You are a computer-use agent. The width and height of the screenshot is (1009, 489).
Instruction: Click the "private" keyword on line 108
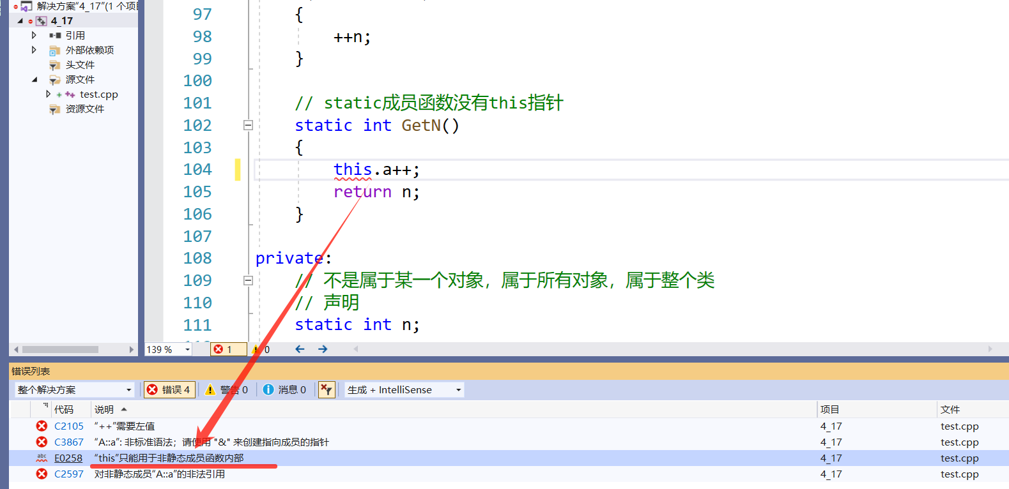[289, 258]
